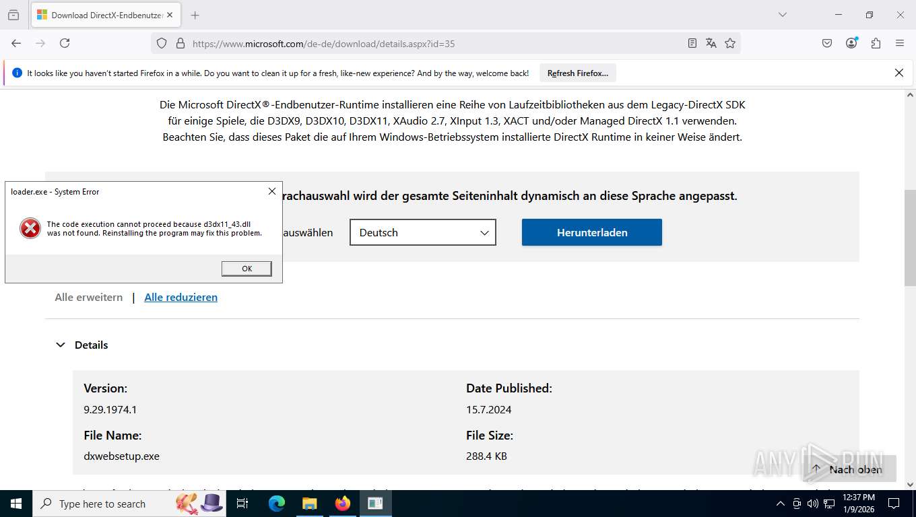This screenshot has width=916, height=517.
Task: Show hidden system tray icons
Action: tap(781, 504)
